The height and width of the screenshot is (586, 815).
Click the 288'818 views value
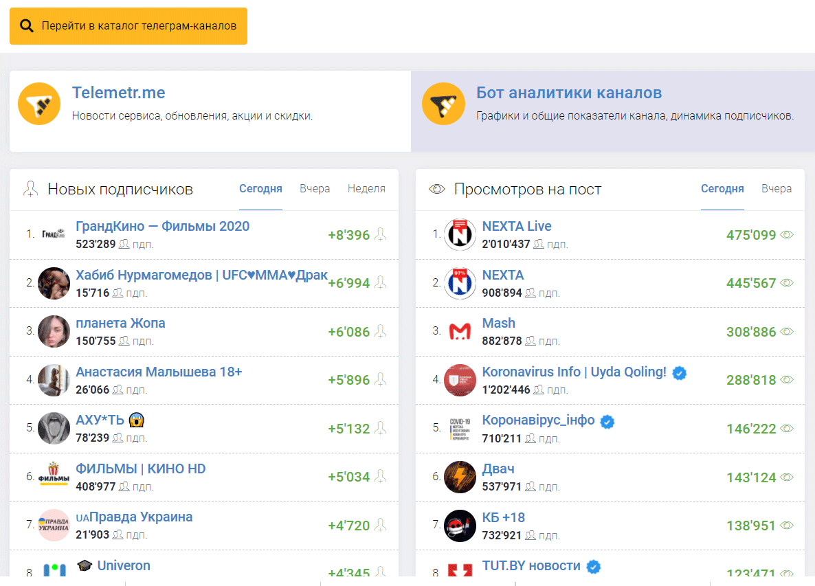click(751, 381)
